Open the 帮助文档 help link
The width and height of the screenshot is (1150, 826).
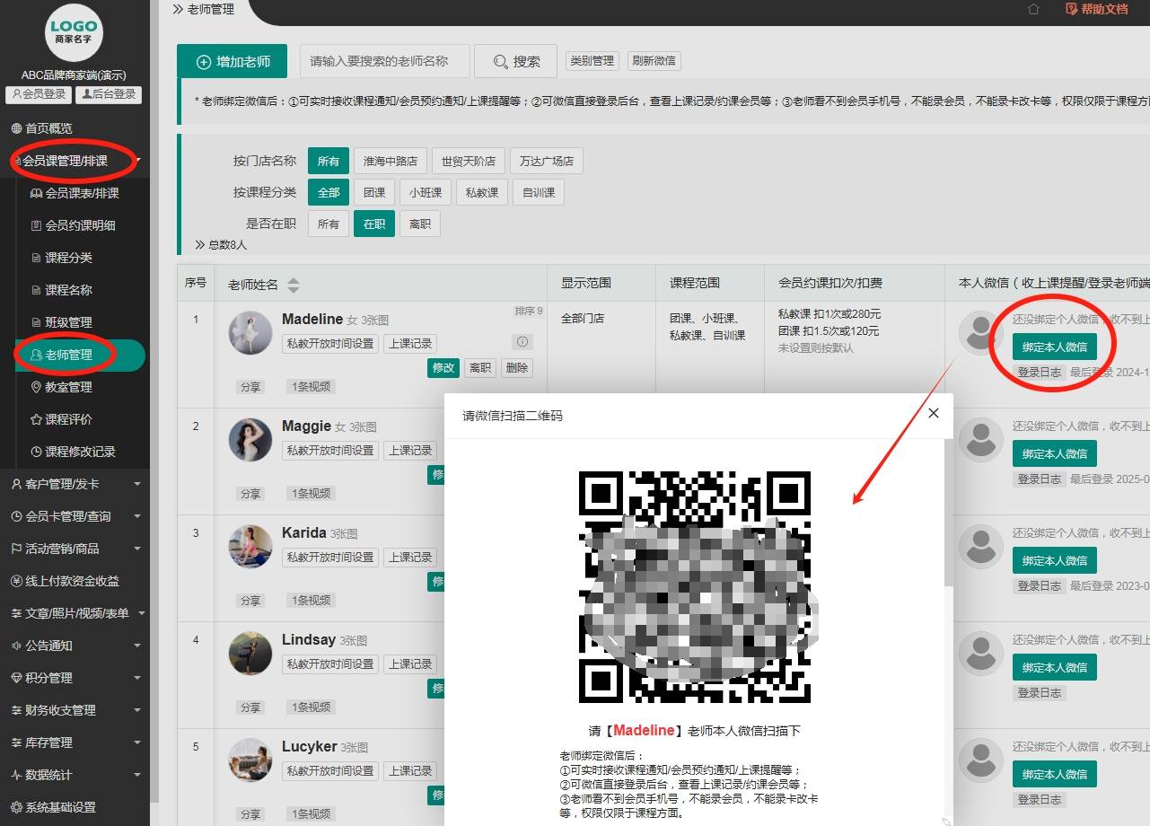click(x=1097, y=9)
